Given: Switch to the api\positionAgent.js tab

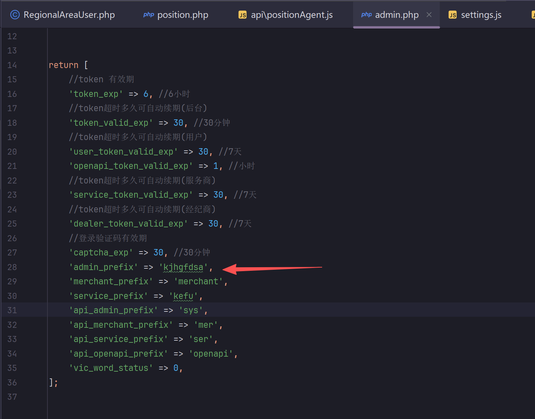Looking at the screenshot, I should click(291, 15).
